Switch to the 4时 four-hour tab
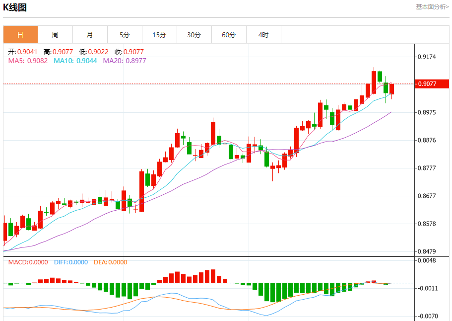The height and width of the screenshot is (321, 452). point(263,35)
